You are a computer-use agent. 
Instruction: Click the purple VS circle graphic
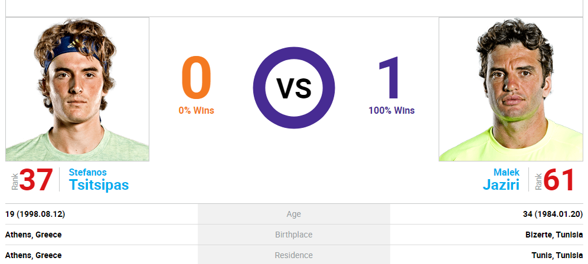[x=294, y=88]
